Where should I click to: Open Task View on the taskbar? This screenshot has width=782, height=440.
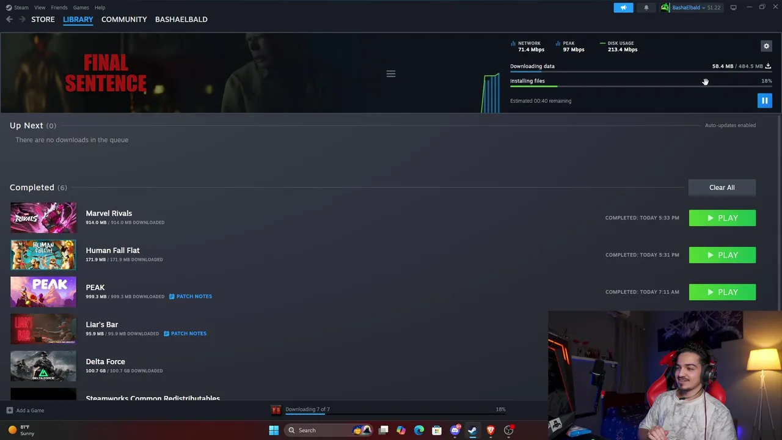[383, 430]
